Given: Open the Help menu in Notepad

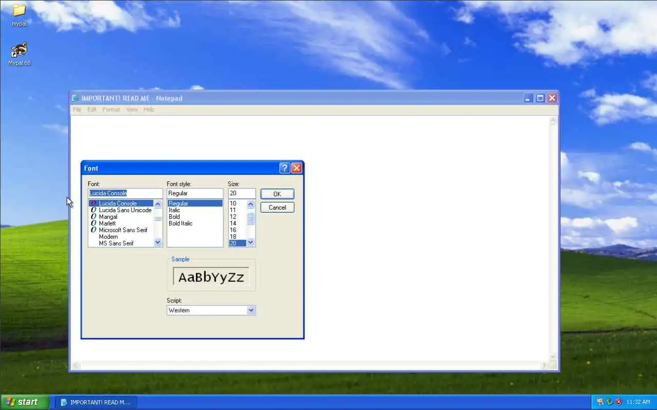Looking at the screenshot, I should point(149,110).
